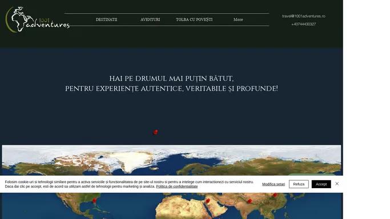Click the 1001 Adventures logo
The width and height of the screenshot is (390, 219).
(x=37, y=19)
